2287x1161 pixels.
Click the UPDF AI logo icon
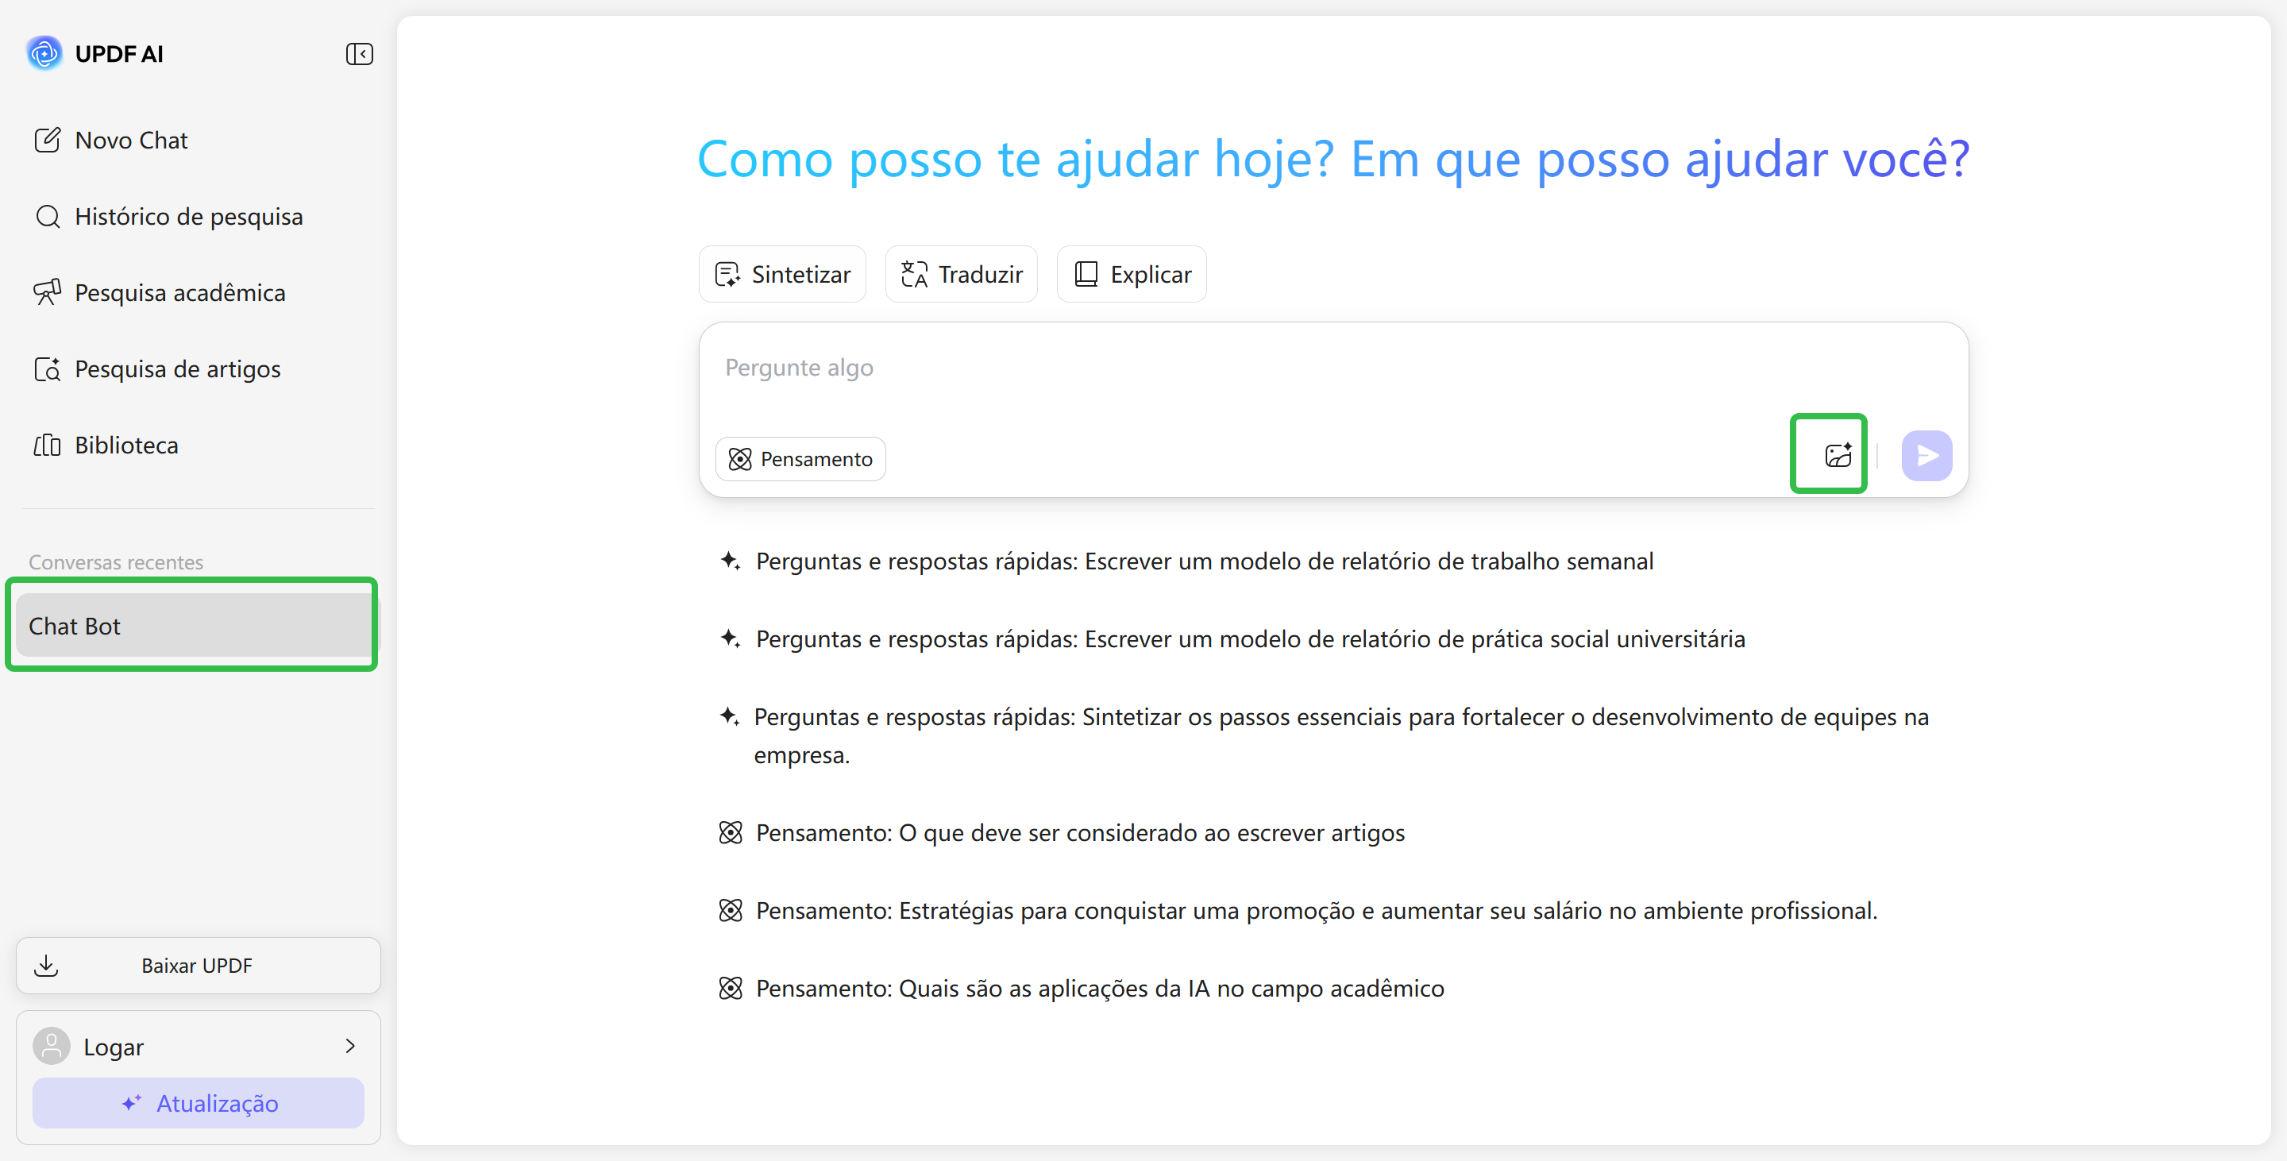point(44,53)
